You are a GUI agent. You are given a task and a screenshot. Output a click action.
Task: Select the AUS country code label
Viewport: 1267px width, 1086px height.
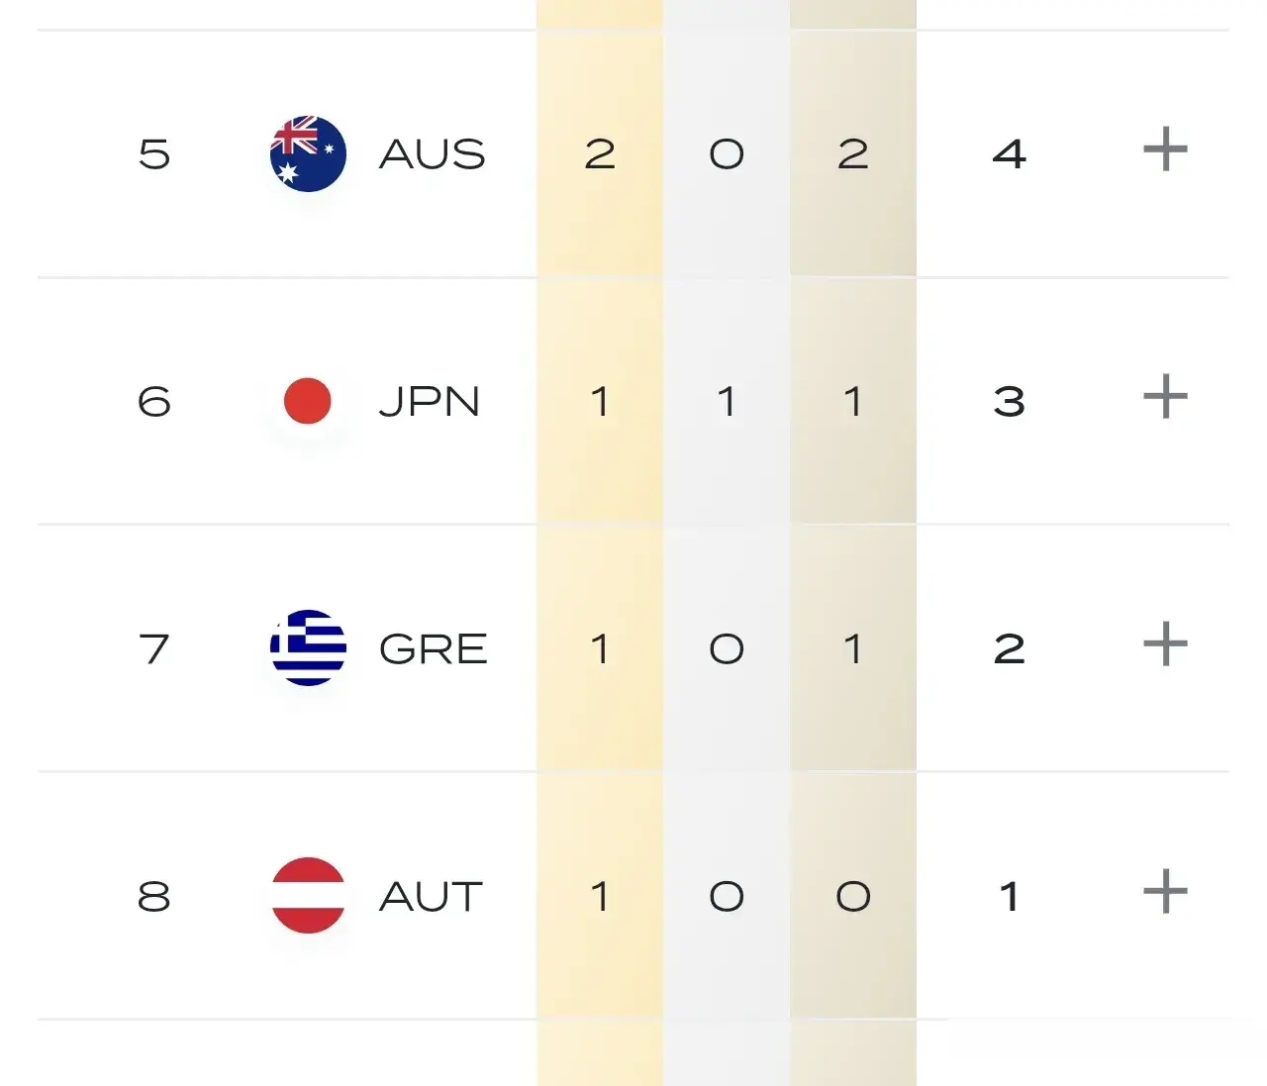click(433, 154)
